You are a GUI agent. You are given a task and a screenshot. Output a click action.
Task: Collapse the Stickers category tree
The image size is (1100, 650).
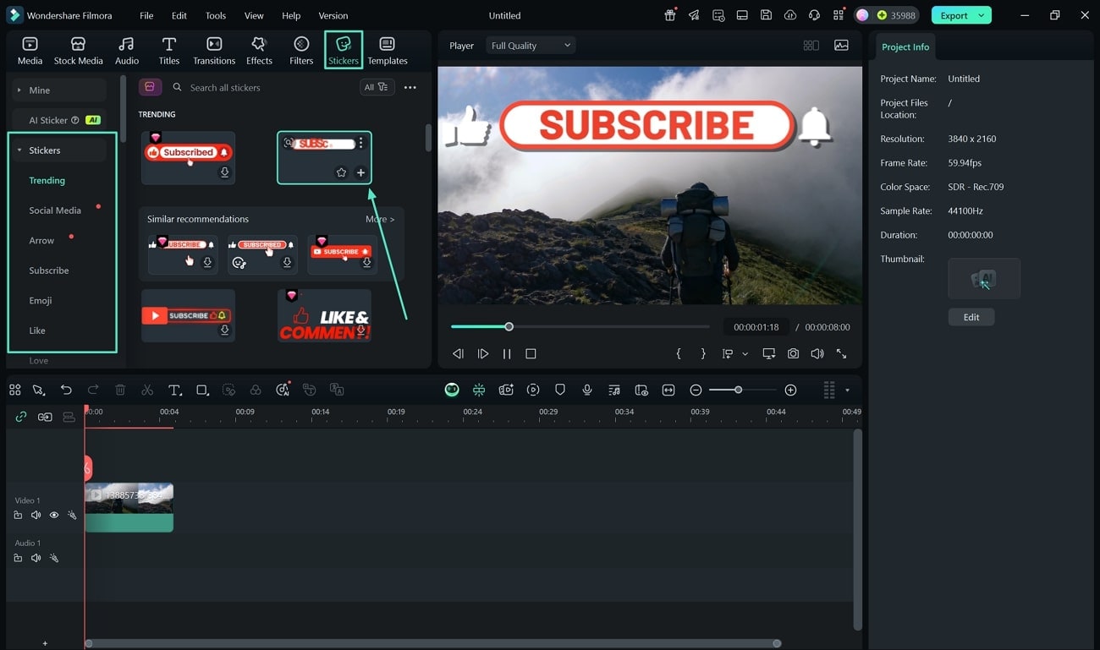[x=19, y=150]
